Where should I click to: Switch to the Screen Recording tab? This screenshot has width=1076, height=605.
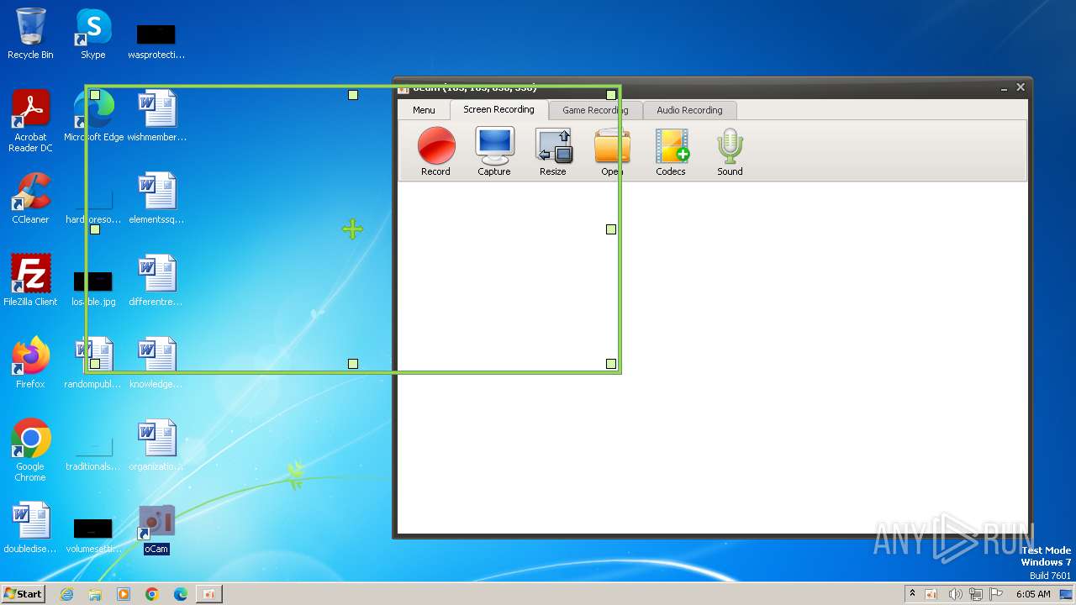(x=498, y=109)
